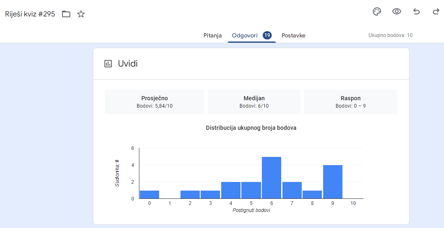Click the tallest bar for score 6
444x228 pixels.
tap(272, 177)
